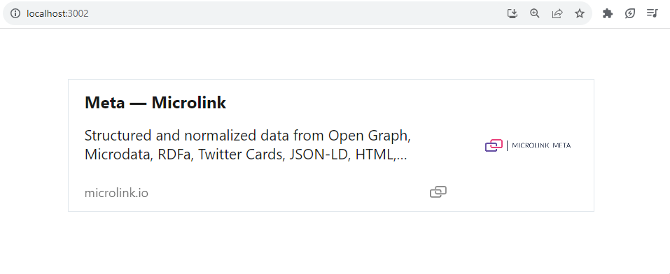670x274 pixels.
Task: Bookmark this tab with the star
Action: tap(580, 14)
